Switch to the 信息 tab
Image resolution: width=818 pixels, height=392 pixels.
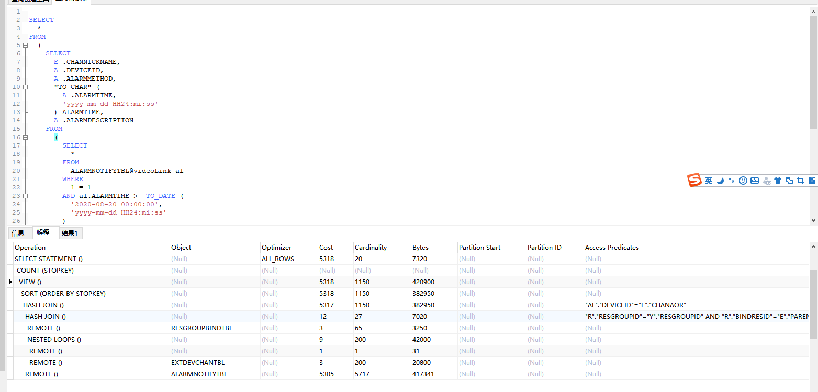point(18,233)
